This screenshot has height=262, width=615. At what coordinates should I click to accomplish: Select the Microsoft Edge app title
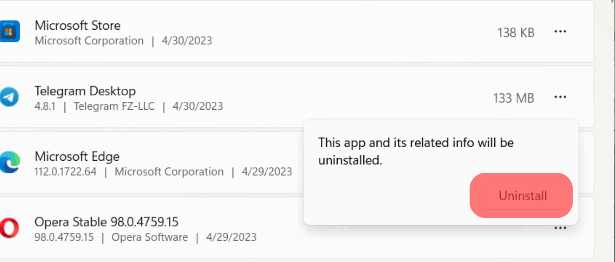(x=77, y=157)
